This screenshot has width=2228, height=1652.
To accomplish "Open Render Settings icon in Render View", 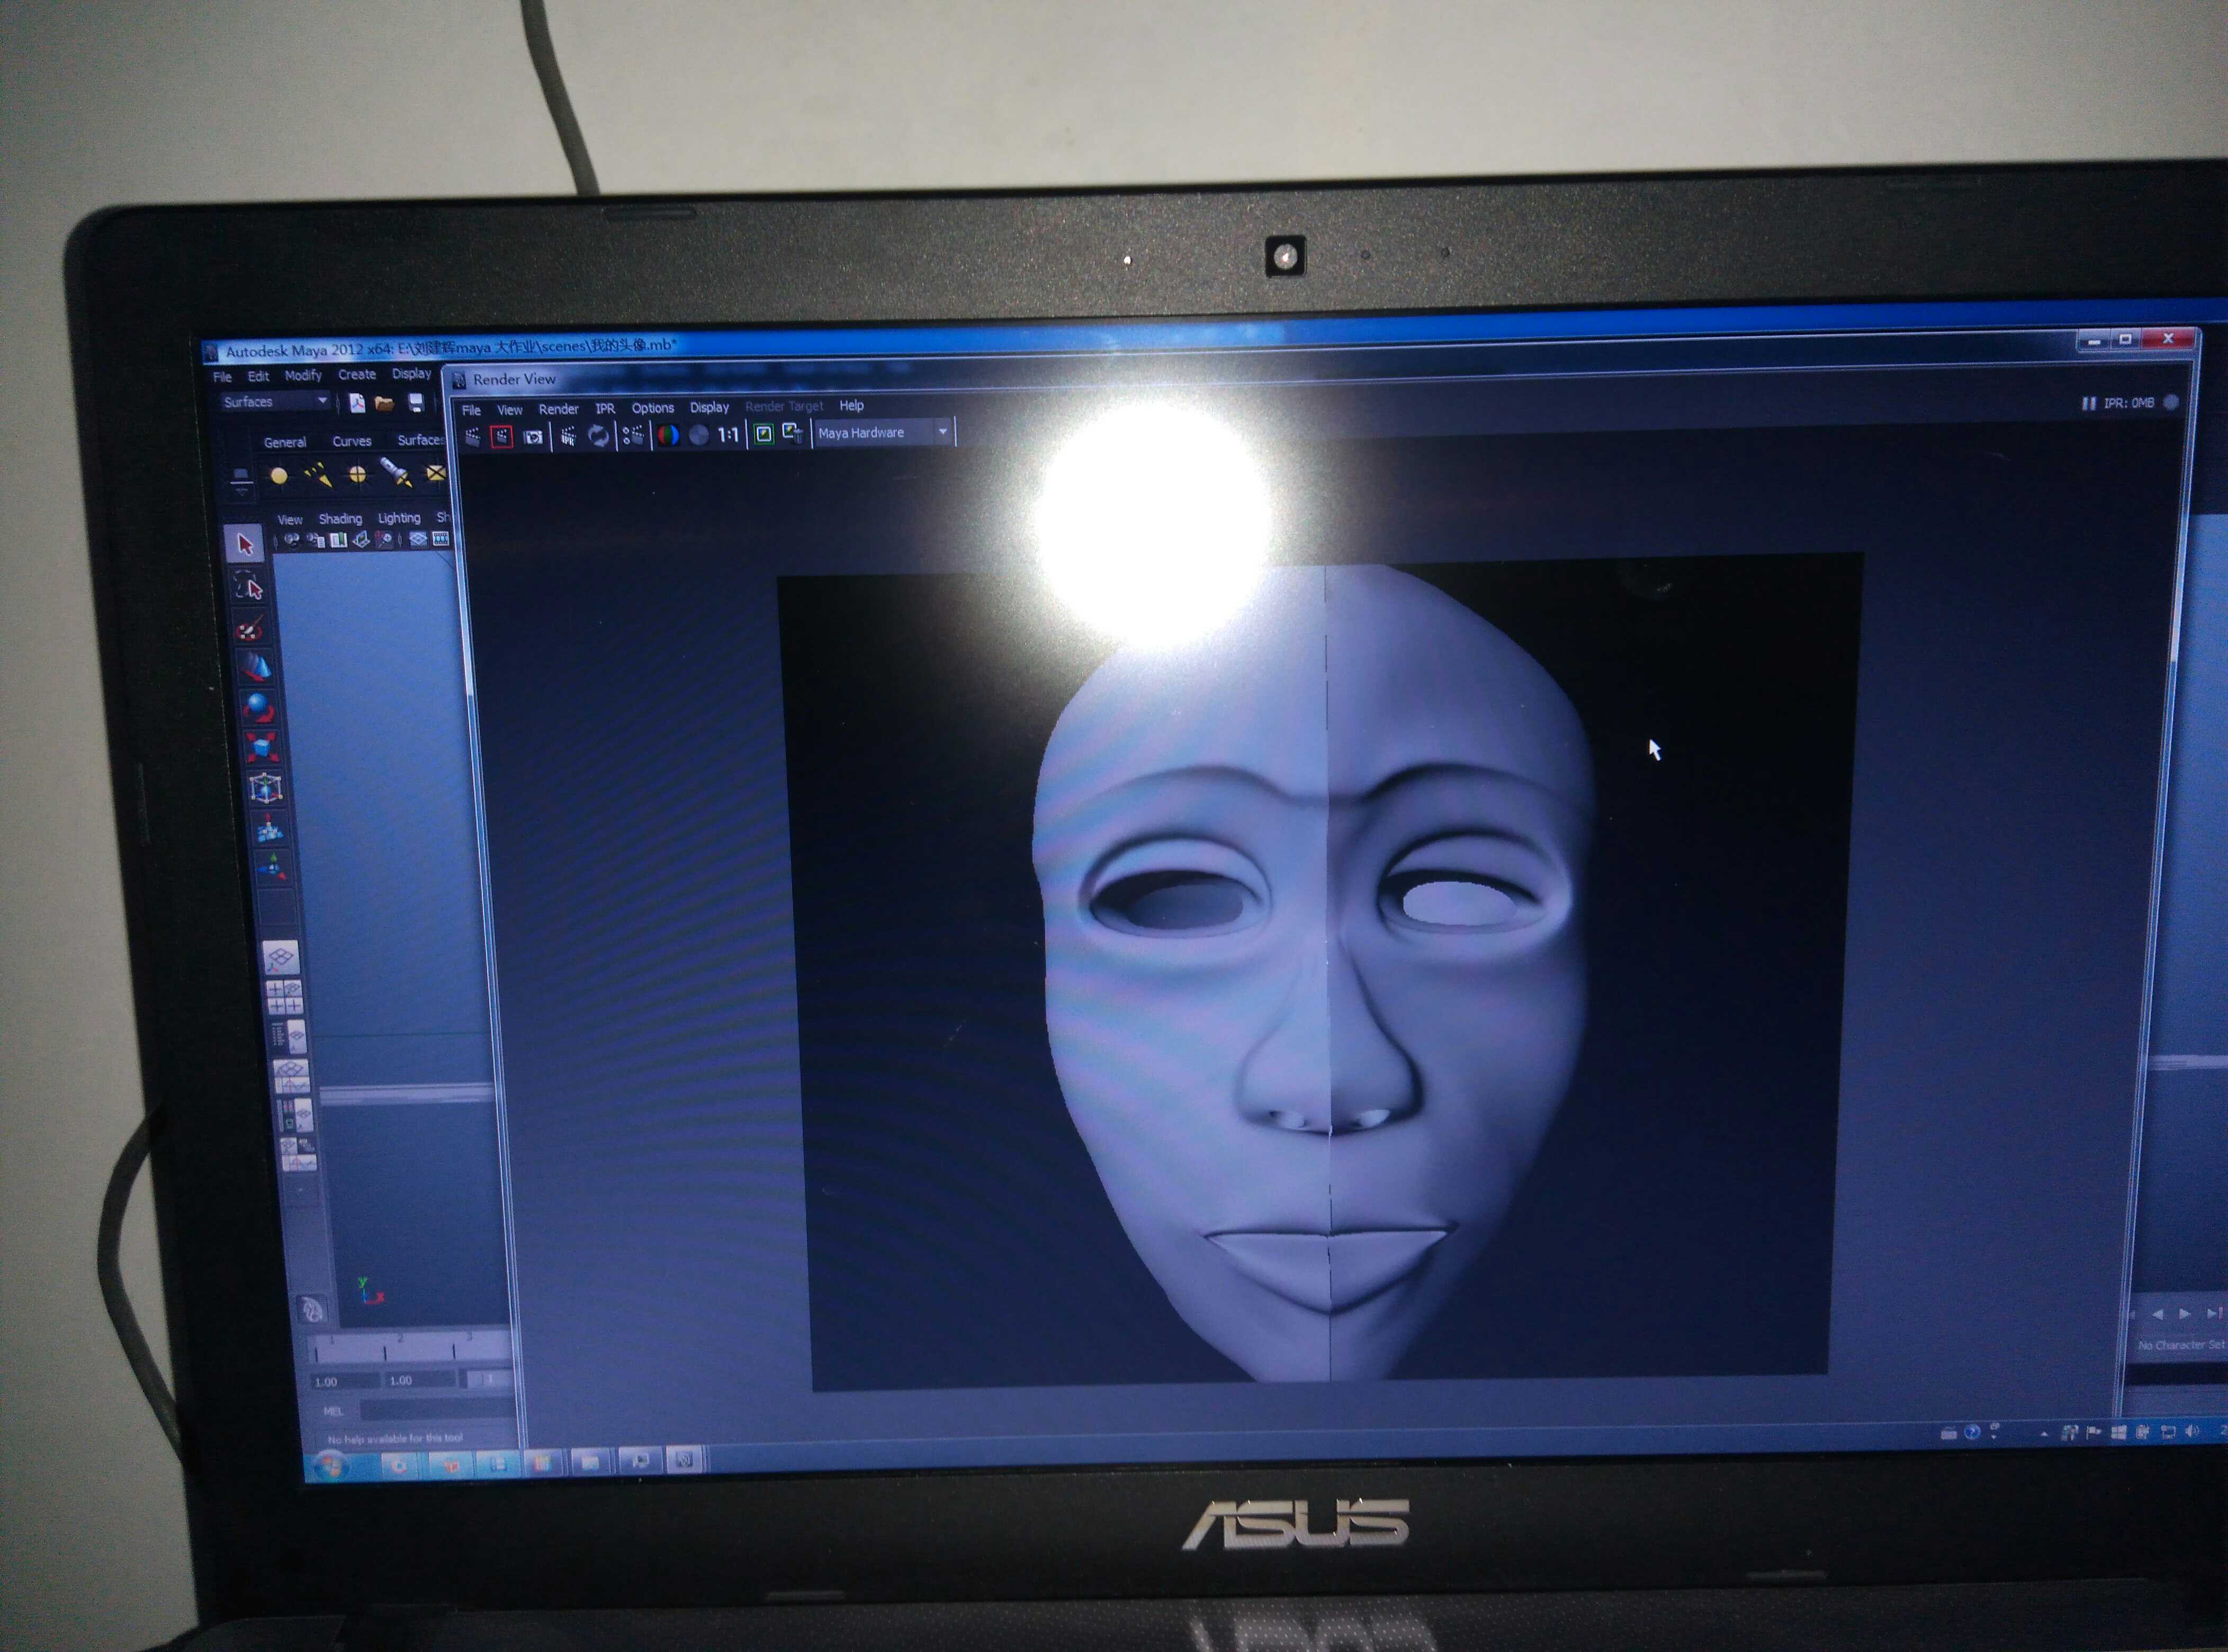I will [x=632, y=436].
